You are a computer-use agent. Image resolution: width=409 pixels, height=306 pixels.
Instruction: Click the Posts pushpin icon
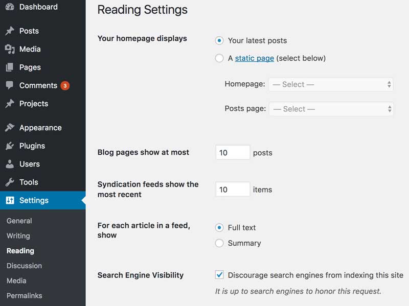tap(10, 31)
